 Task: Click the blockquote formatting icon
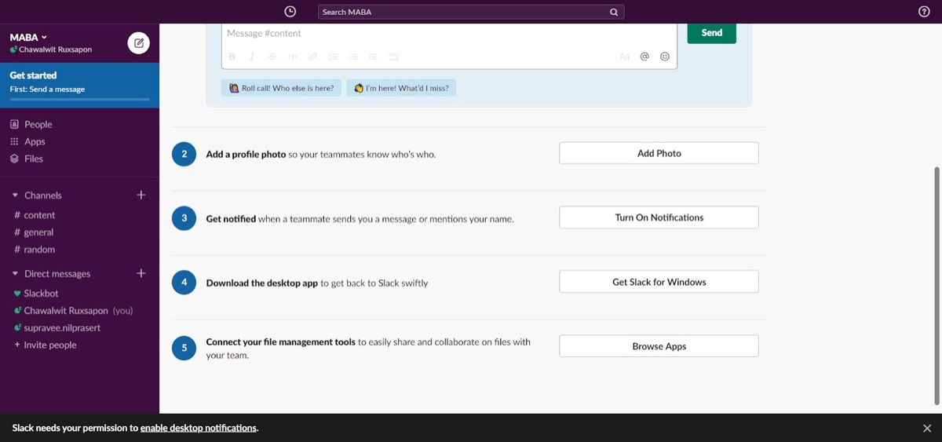(x=373, y=57)
